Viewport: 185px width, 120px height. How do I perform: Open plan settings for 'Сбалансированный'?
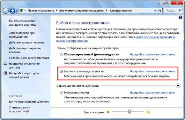[152, 55]
